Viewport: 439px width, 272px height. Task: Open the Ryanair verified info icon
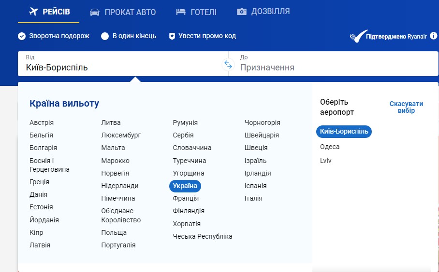click(x=433, y=36)
